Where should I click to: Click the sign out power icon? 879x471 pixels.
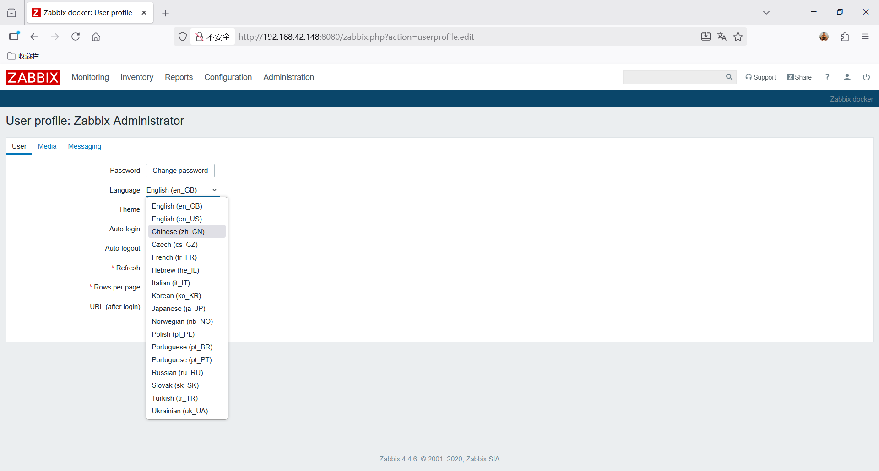(x=866, y=77)
